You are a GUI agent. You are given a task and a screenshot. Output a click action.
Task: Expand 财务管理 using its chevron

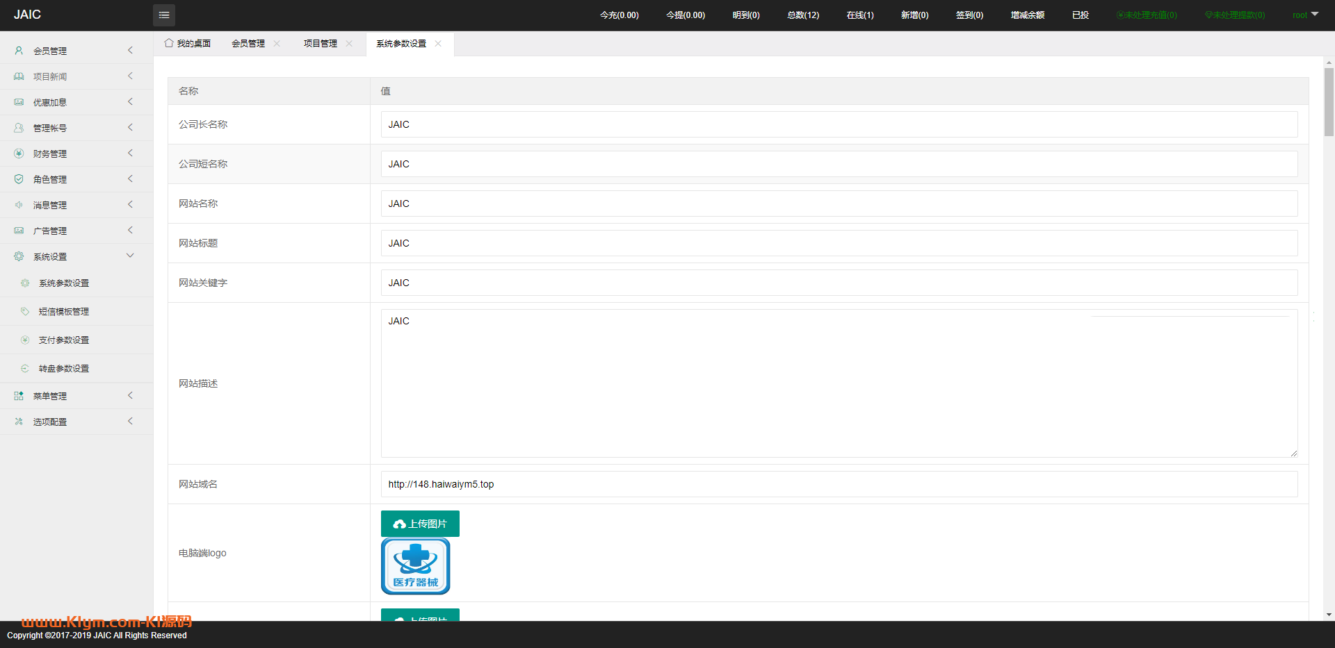click(130, 153)
